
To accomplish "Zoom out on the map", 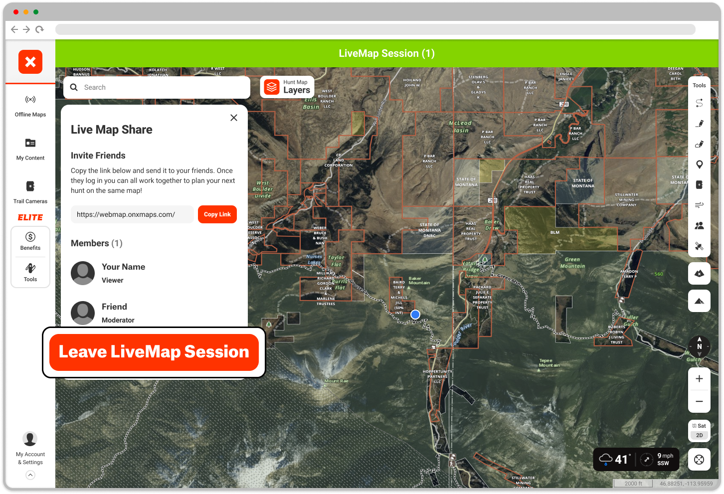I will 699,401.
